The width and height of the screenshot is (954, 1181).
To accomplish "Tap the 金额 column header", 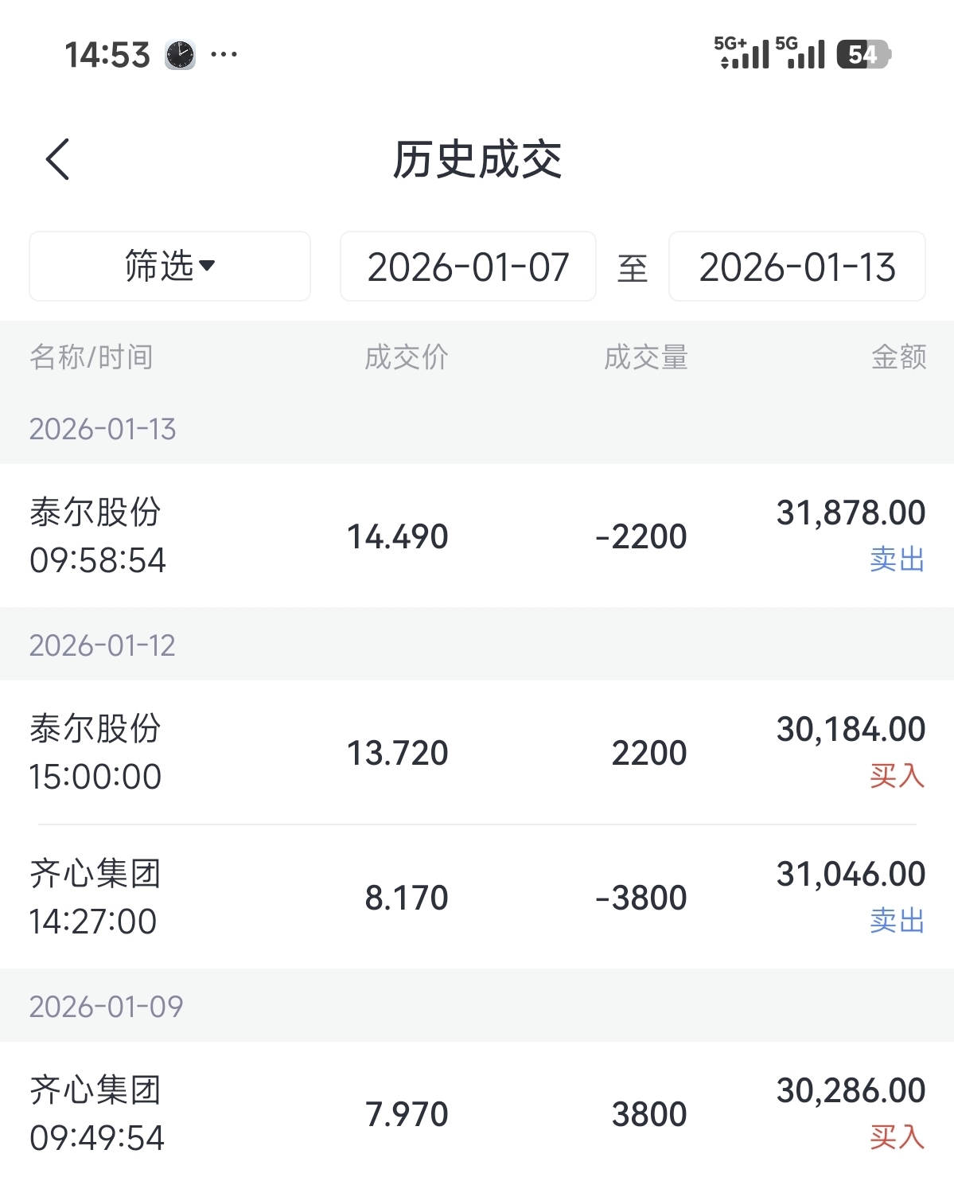I will tap(898, 357).
